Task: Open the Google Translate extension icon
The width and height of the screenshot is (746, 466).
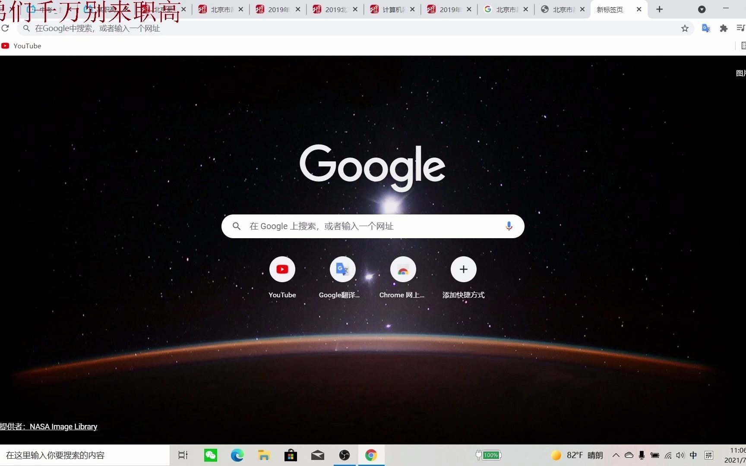Action: tap(706, 28)
